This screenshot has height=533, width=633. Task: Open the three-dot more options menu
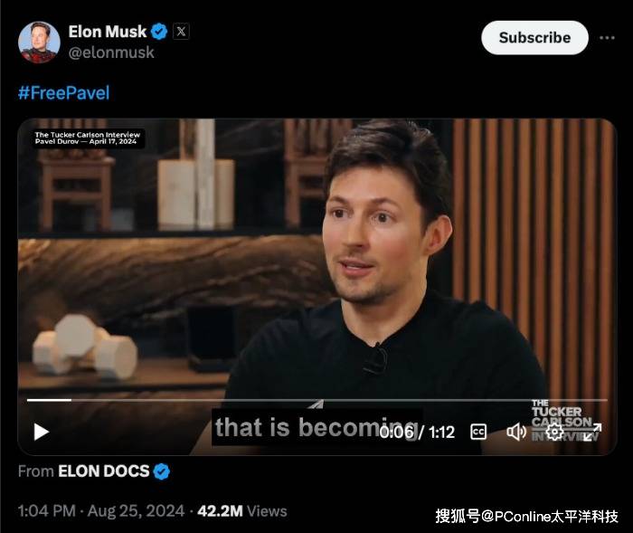point(607,38)
